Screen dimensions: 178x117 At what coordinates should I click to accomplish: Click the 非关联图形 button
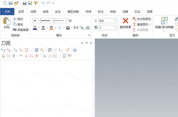[x=142, y=19]
